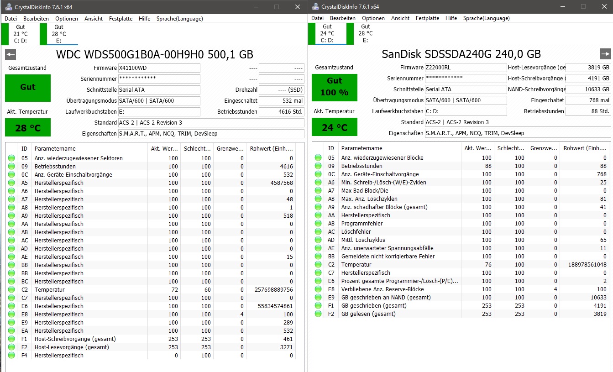Click status icon of Verbliebene Anz. Reserve-Blöcke row
The image size is (613, 372).
(318, 289)
